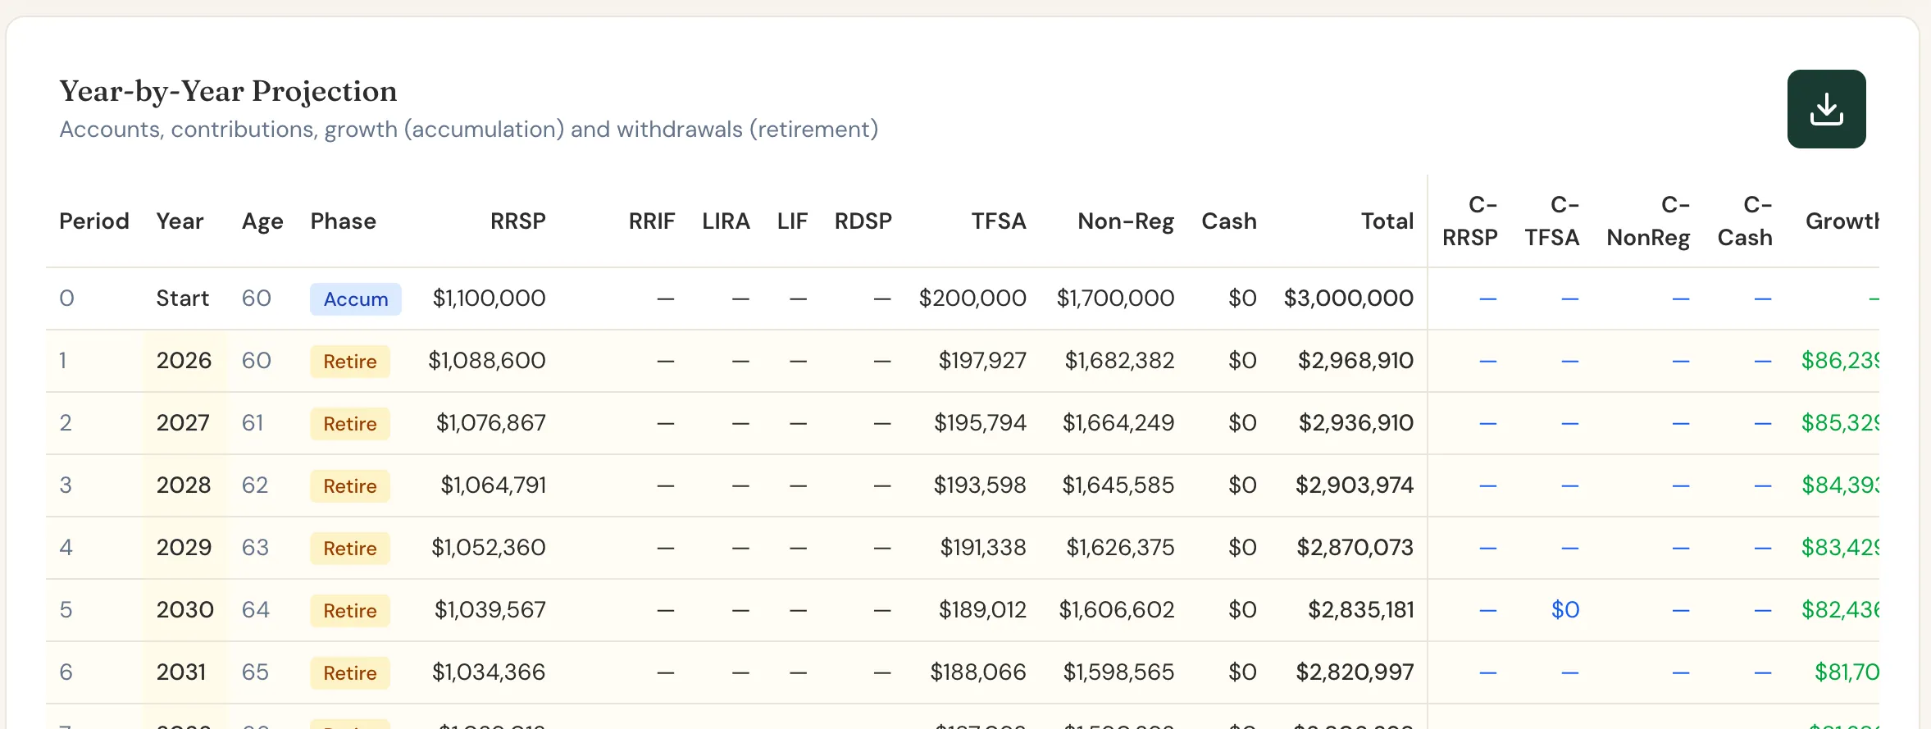This screenshot has height=729, width=1931.
Task: Click the 2031 year cell
Action: (181, 672)
